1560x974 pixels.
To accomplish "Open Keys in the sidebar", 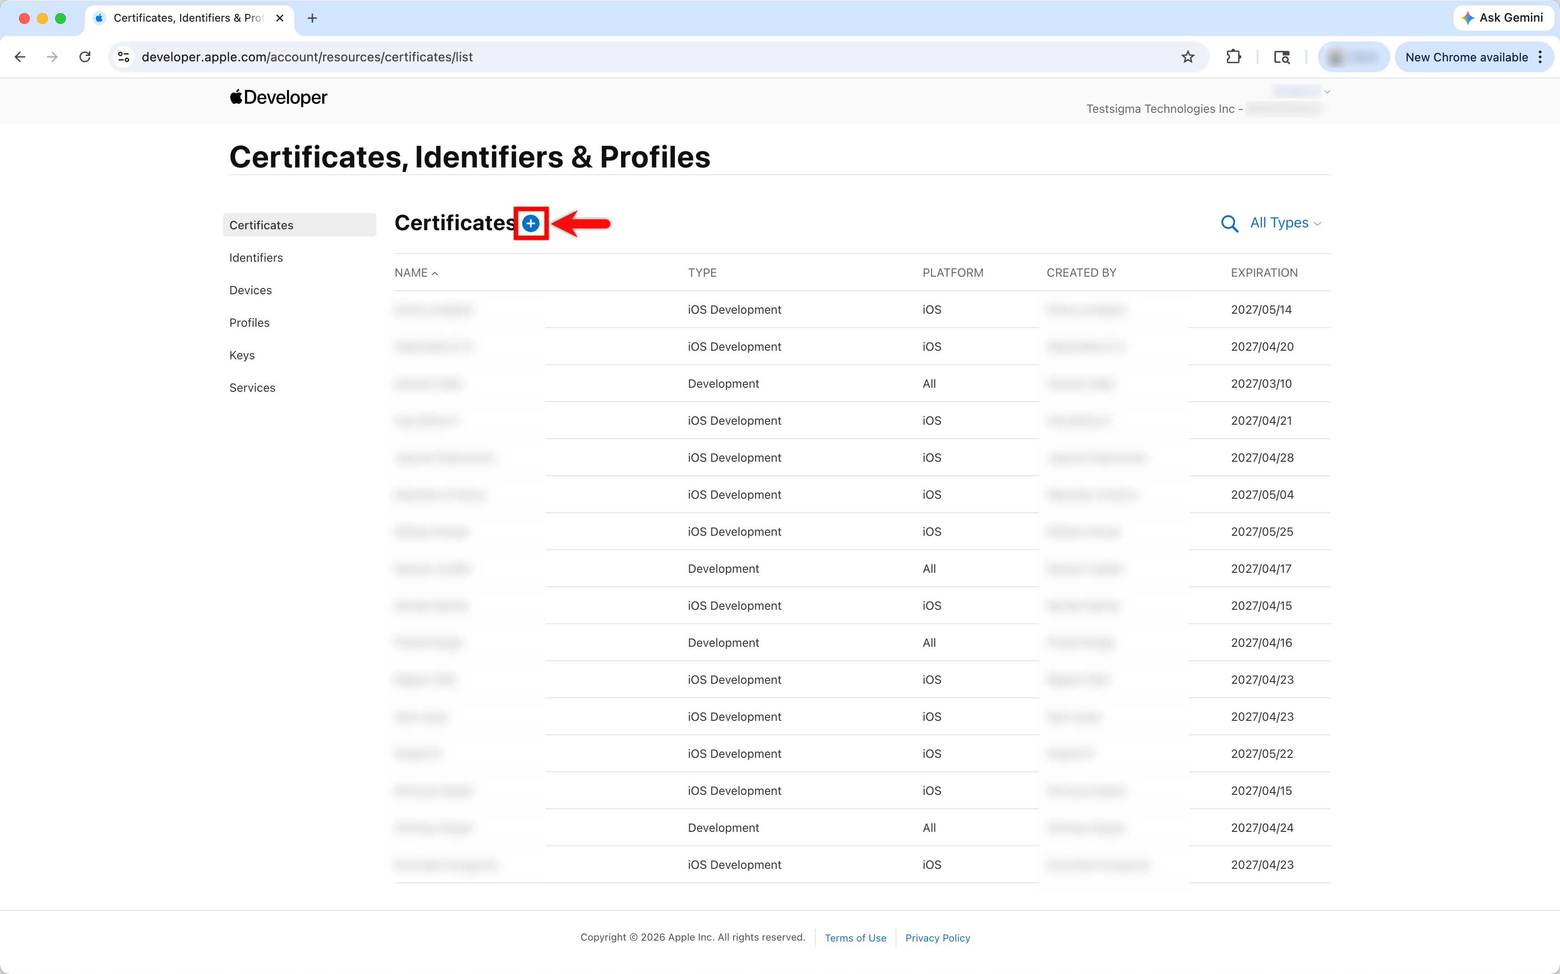I will tap(242, 355).
